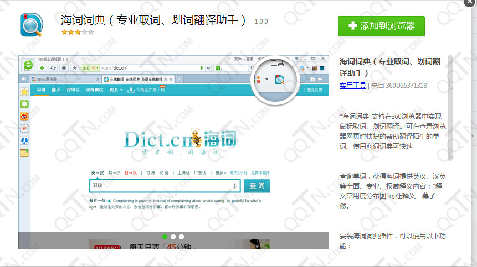
Task: Click the green 添加到浏览器 button
Action: pyautogui.click(x=381, y=26)
